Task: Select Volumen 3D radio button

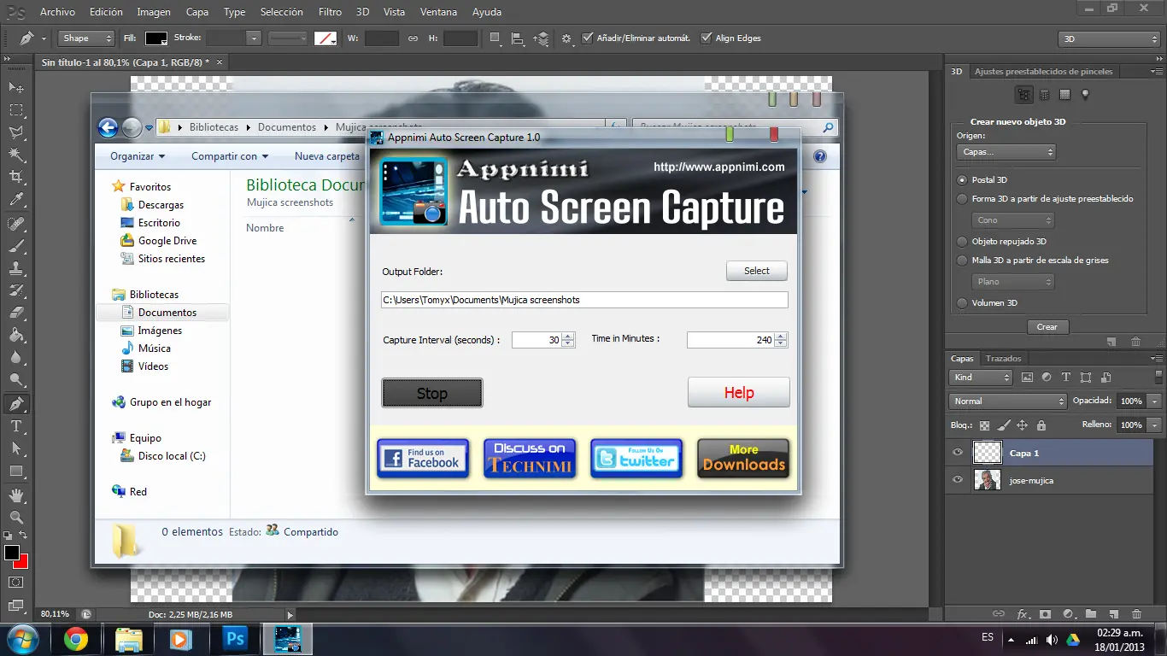Action: coord(963,302)
